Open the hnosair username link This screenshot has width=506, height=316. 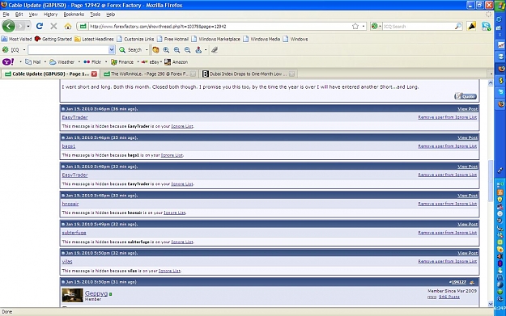point(70,204)
